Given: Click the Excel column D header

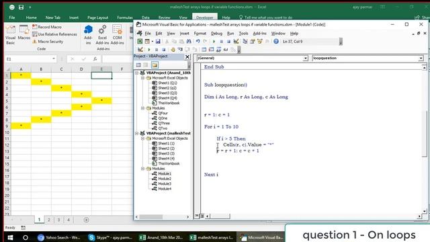Looking at the screenshot, I should coord(81,69).
